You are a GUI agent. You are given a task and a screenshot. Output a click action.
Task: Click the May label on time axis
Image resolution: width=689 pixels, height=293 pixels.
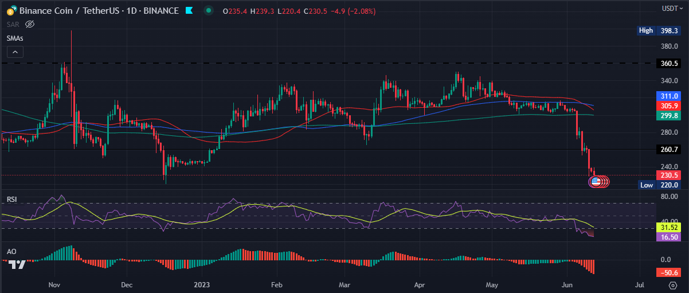492,285
